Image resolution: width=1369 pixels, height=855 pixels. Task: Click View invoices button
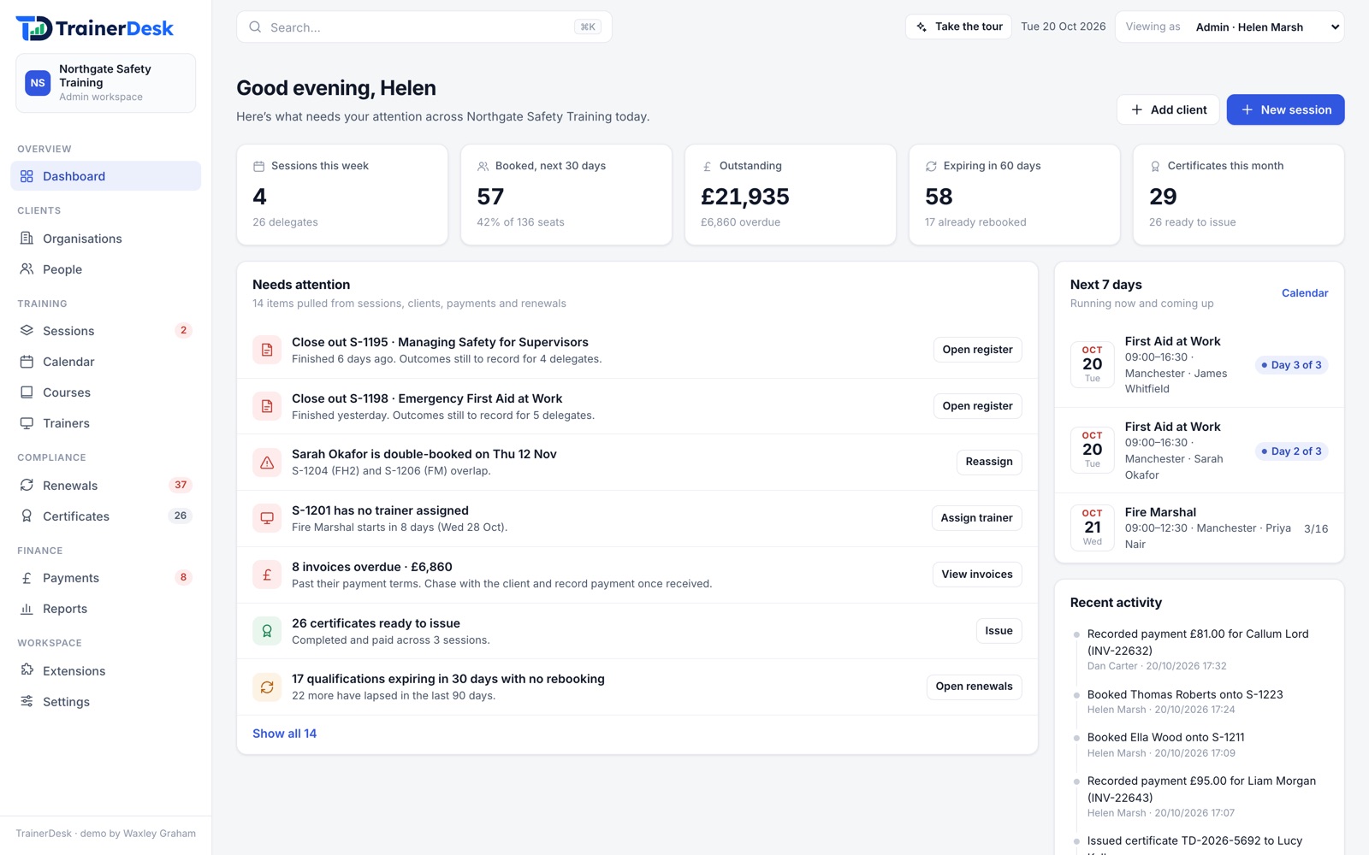tap(977, 575)
